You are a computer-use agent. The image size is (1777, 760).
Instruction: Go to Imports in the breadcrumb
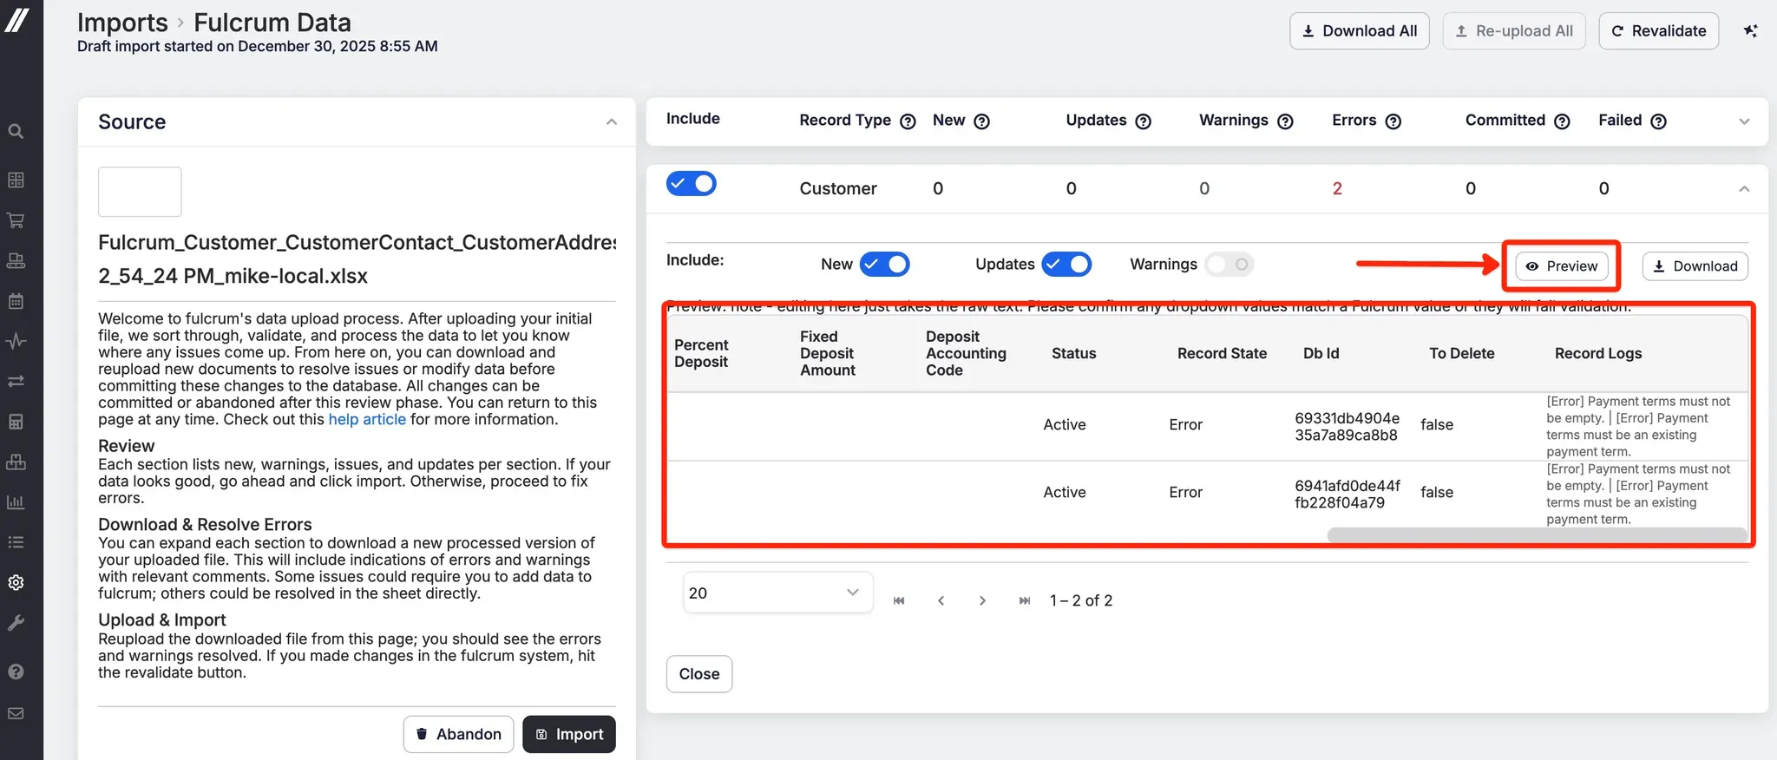point(122,23)
